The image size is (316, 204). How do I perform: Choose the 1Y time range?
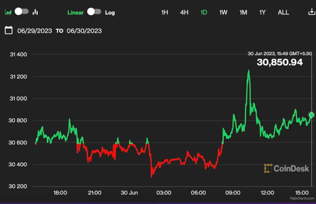(x=263, y=12)
